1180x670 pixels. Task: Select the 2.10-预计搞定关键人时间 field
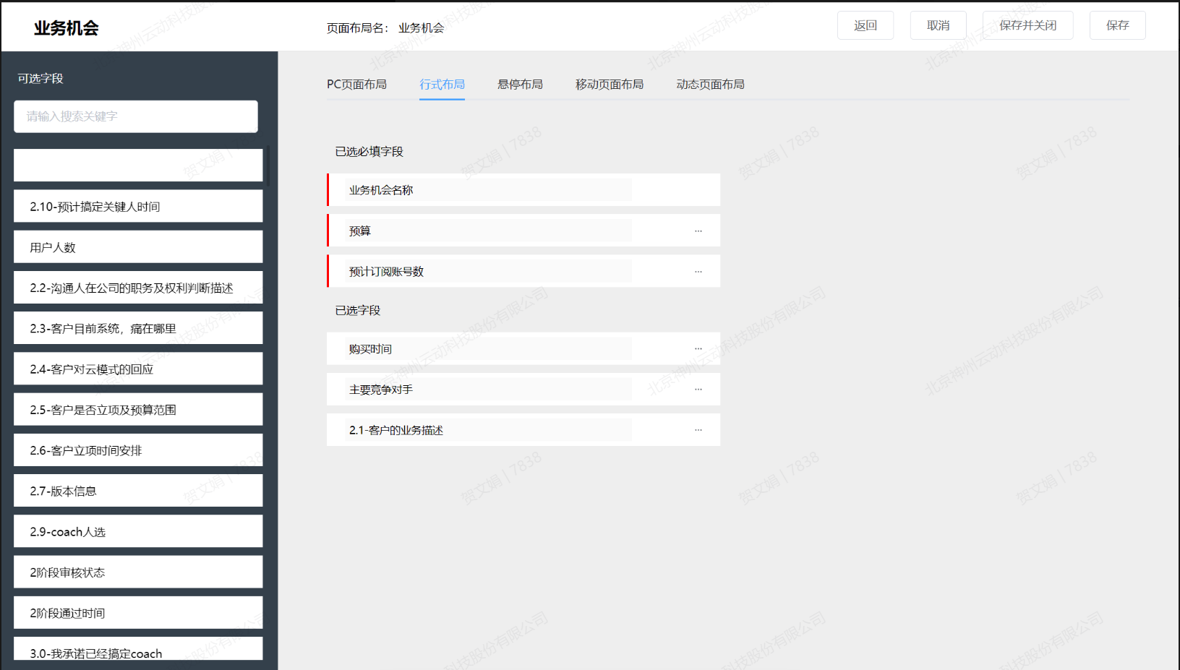(138, 207)
